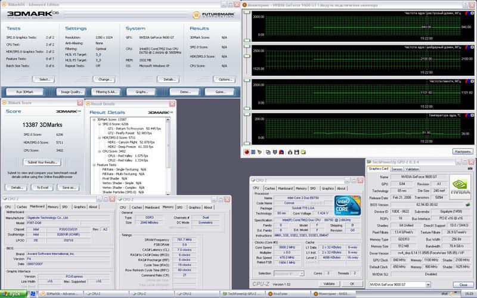Image resolution: width=477 pixels, height=298 pixels.
Task: Click the Настроить button in monitoring window
Action: [463, 151]
